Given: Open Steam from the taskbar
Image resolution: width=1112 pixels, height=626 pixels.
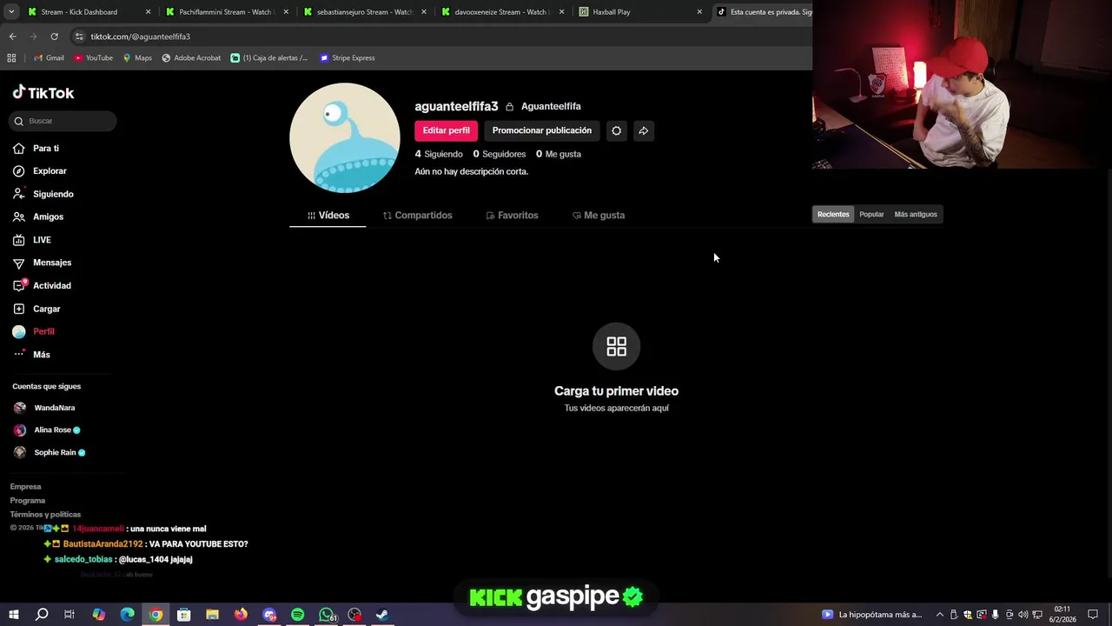Looking at the screenshot, I should pyautogui.click(x=381, y=615).
